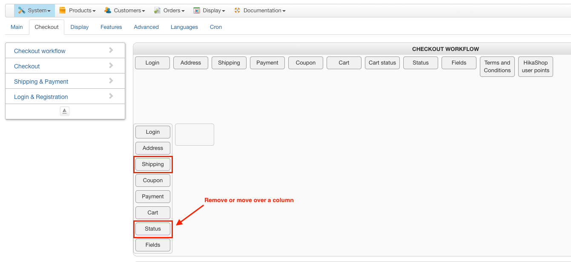Select the Cart block in the workflow column
This screenshot has height=262, width=571.
[x=153, y=213]
